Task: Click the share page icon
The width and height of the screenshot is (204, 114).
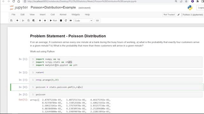Action: (x=181, y=1)
